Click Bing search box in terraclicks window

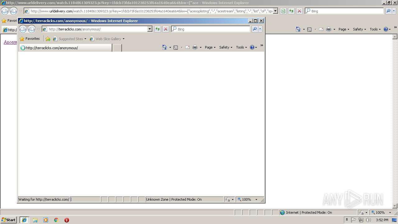[x=211, y=29]
